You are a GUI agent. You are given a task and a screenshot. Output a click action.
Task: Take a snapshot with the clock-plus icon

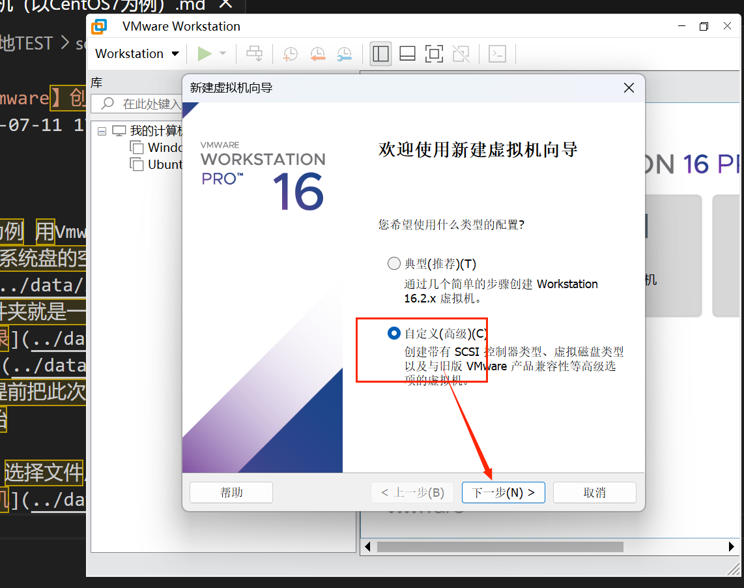(290, 53)
